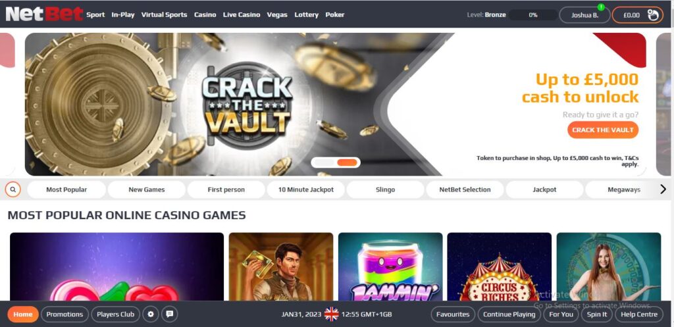Open the live chat speech bubble icon
This screenshot has height=327, width=674.
point(169,314)
